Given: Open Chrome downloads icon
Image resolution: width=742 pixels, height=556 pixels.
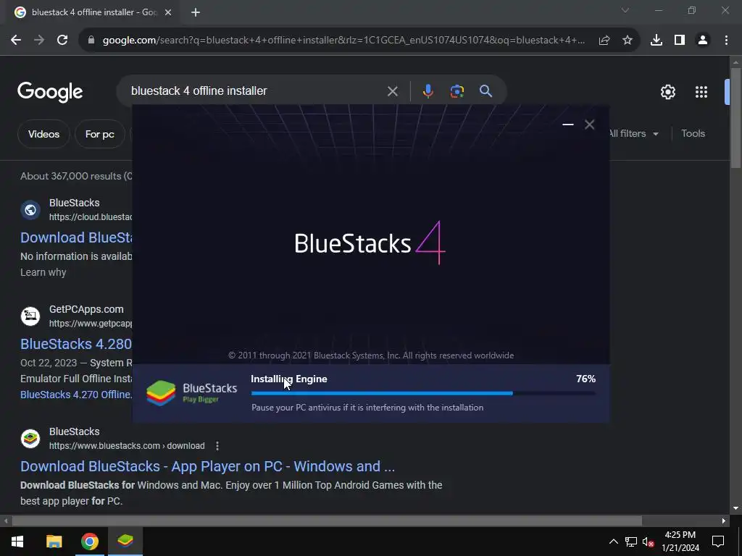Looking at the screenshot, I should 656,41.
